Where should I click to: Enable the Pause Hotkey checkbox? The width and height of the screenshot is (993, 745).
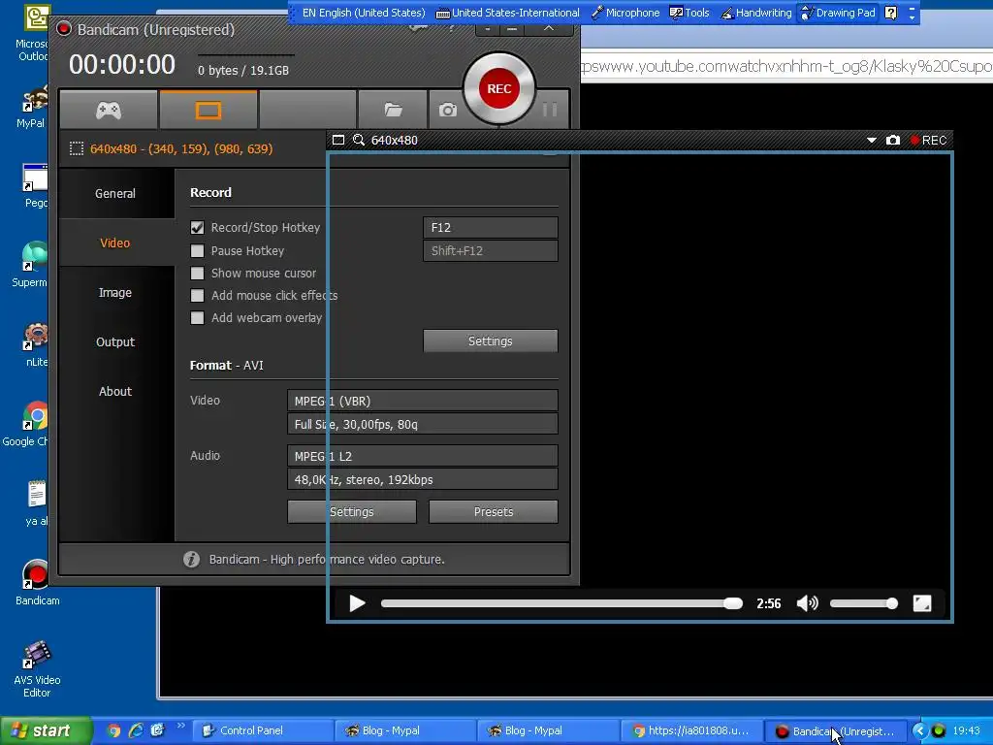click(198, 251)
